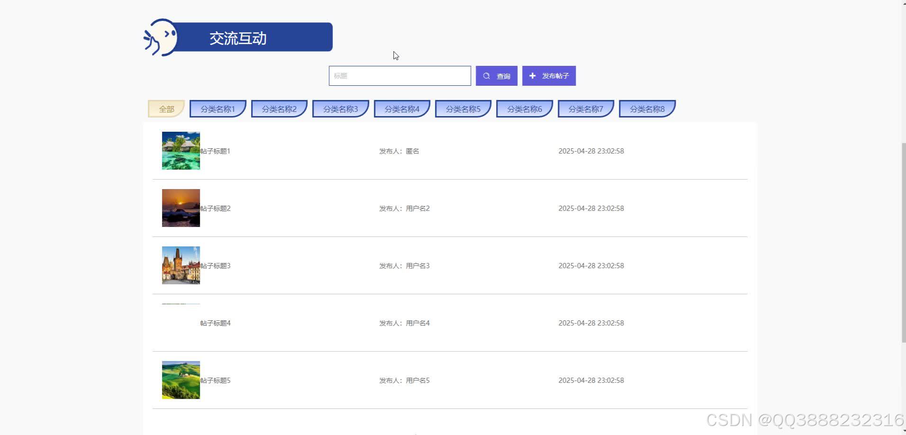This screenshot has width=906, height=435.
Task: Switch to 分类名称2 category
Action: pos(279,109)
